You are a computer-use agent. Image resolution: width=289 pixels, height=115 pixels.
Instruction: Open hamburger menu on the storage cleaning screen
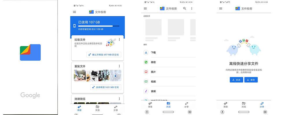pyautogui.click(x=75, y=12)
